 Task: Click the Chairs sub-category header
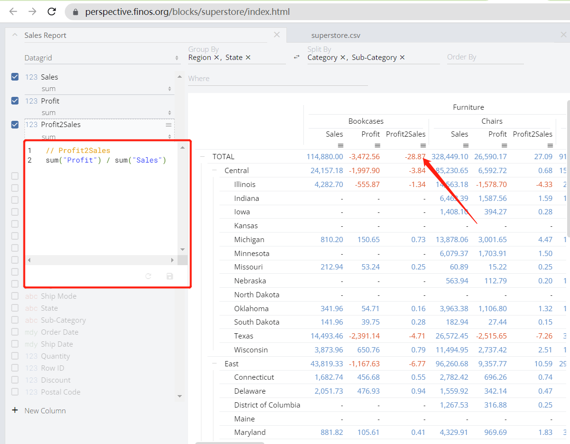492,121
